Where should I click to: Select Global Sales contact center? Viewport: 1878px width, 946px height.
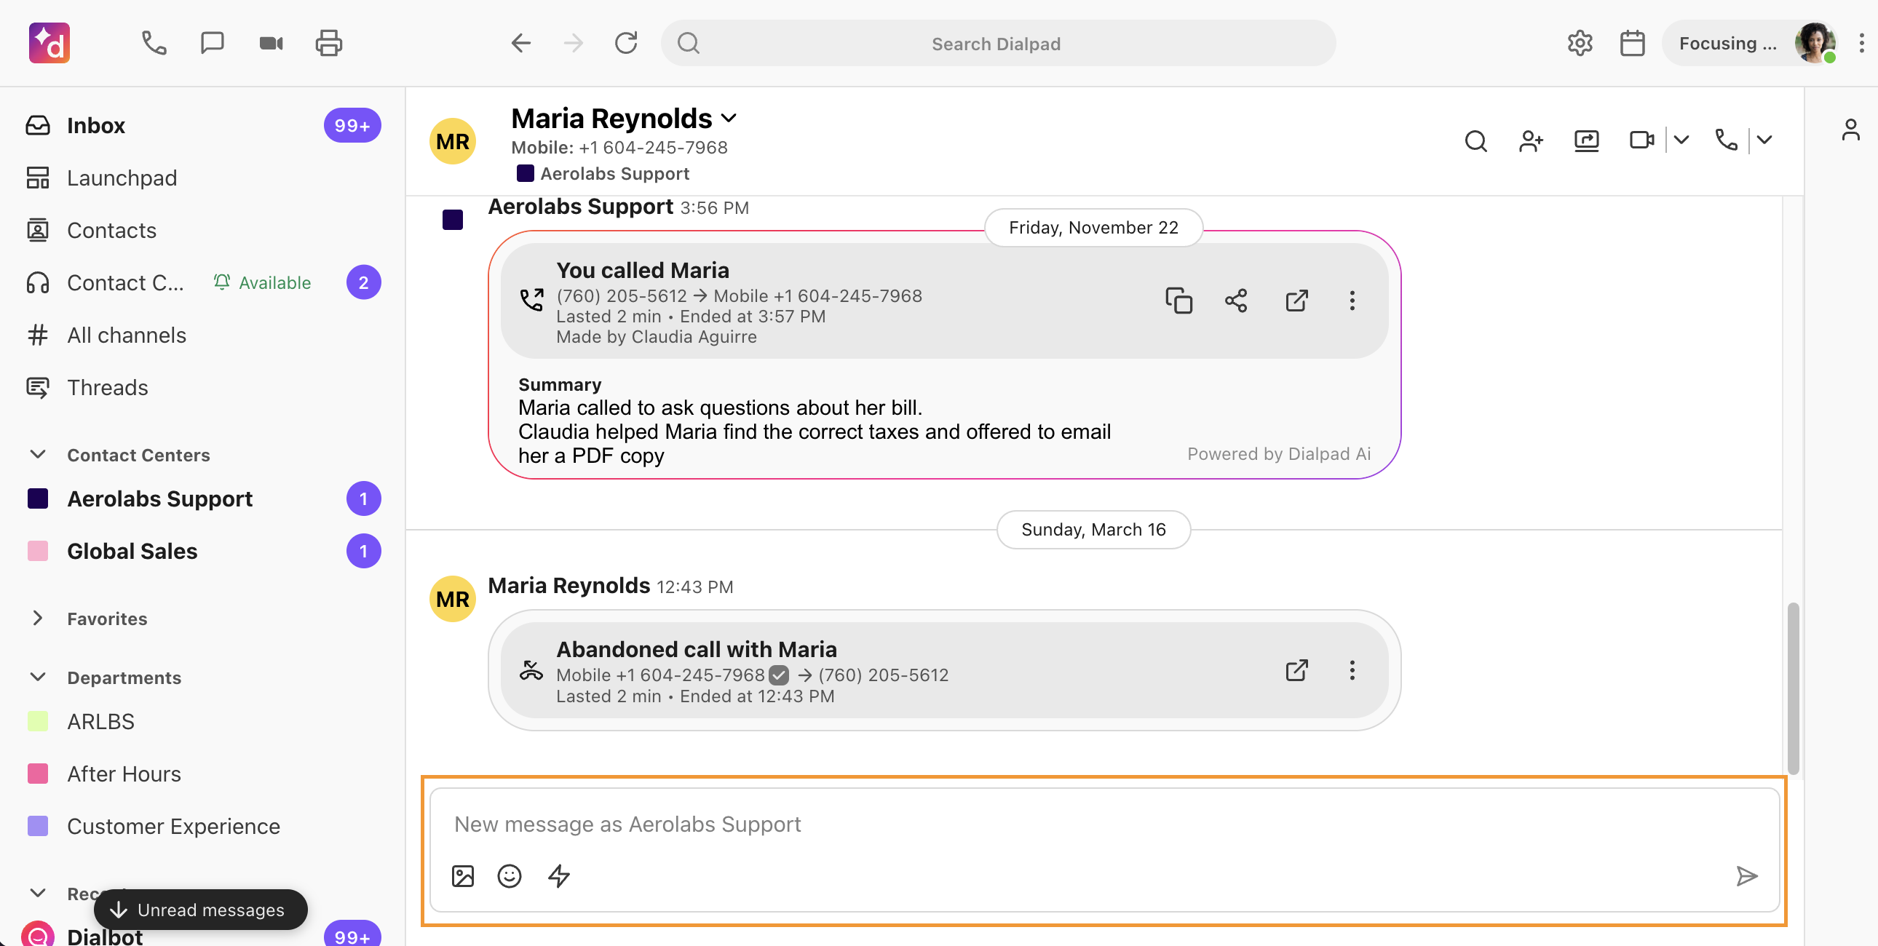(202, 551)
